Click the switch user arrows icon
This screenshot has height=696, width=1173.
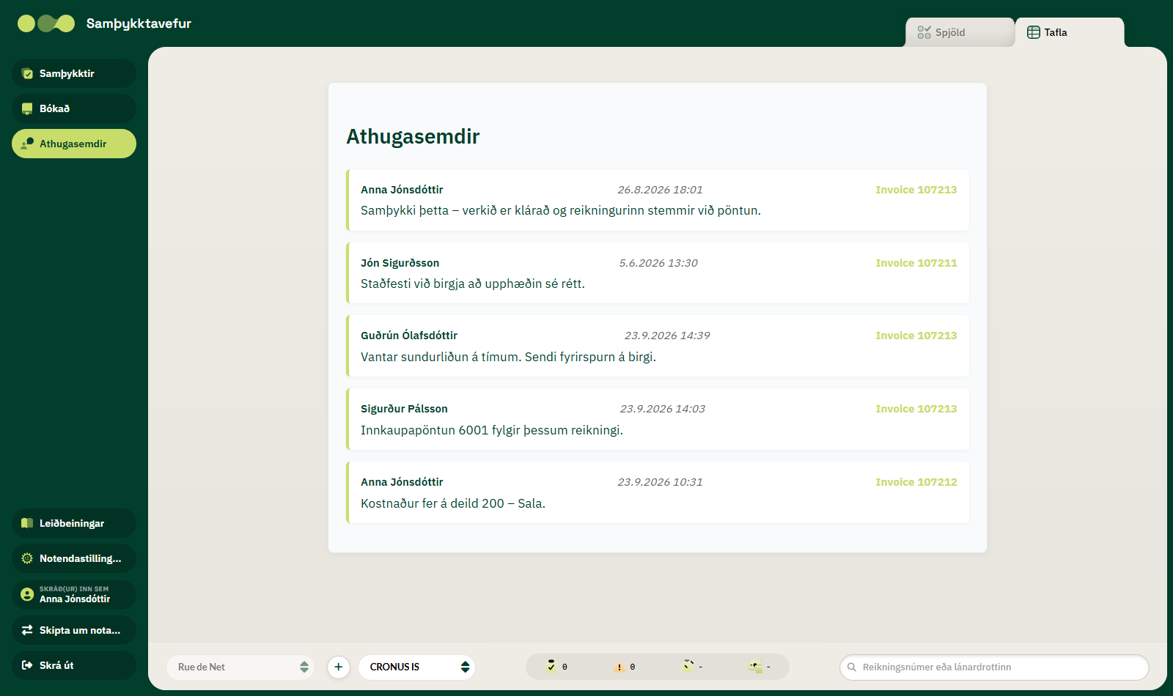[x=27, y=630]
